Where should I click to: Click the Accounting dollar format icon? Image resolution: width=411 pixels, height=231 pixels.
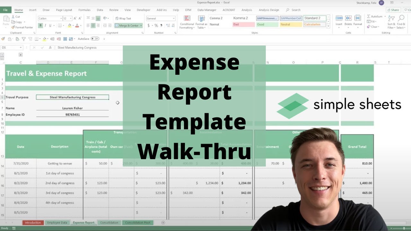coord(149,26)
